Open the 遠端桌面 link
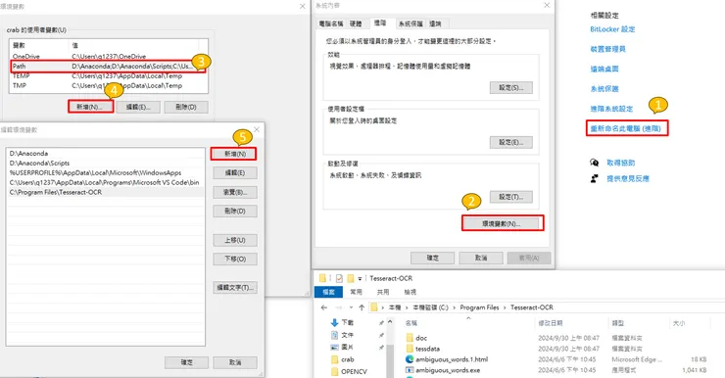The width and height of the screenshot is (725, 378). pyautogui.click(x=604, y=69)
